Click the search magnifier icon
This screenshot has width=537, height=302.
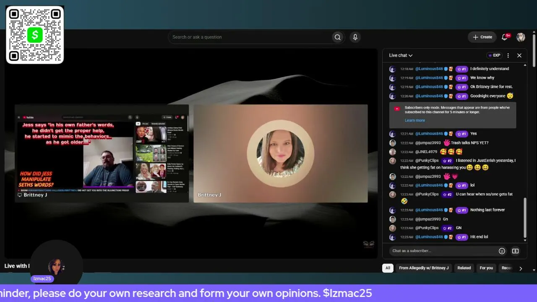click(x=337, y=37)
